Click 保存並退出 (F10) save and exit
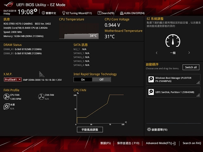203x152 pixels. coord(128,143)
